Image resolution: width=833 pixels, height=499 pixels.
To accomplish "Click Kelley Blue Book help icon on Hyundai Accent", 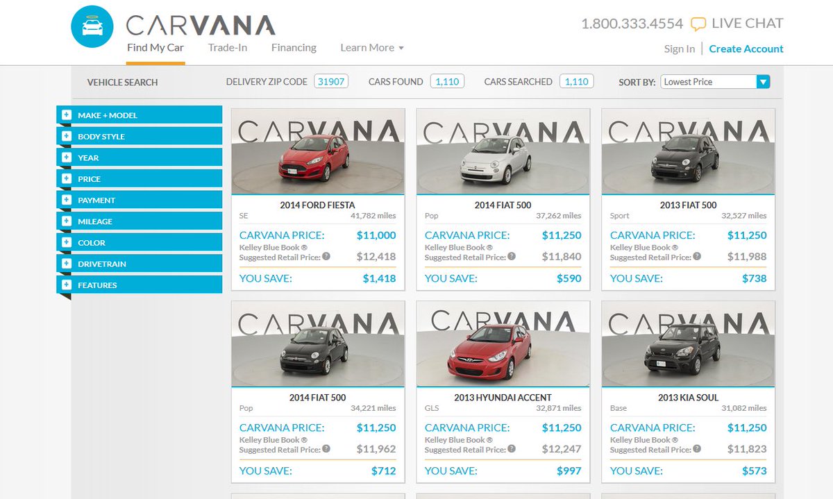I will [x=512, y=449].
